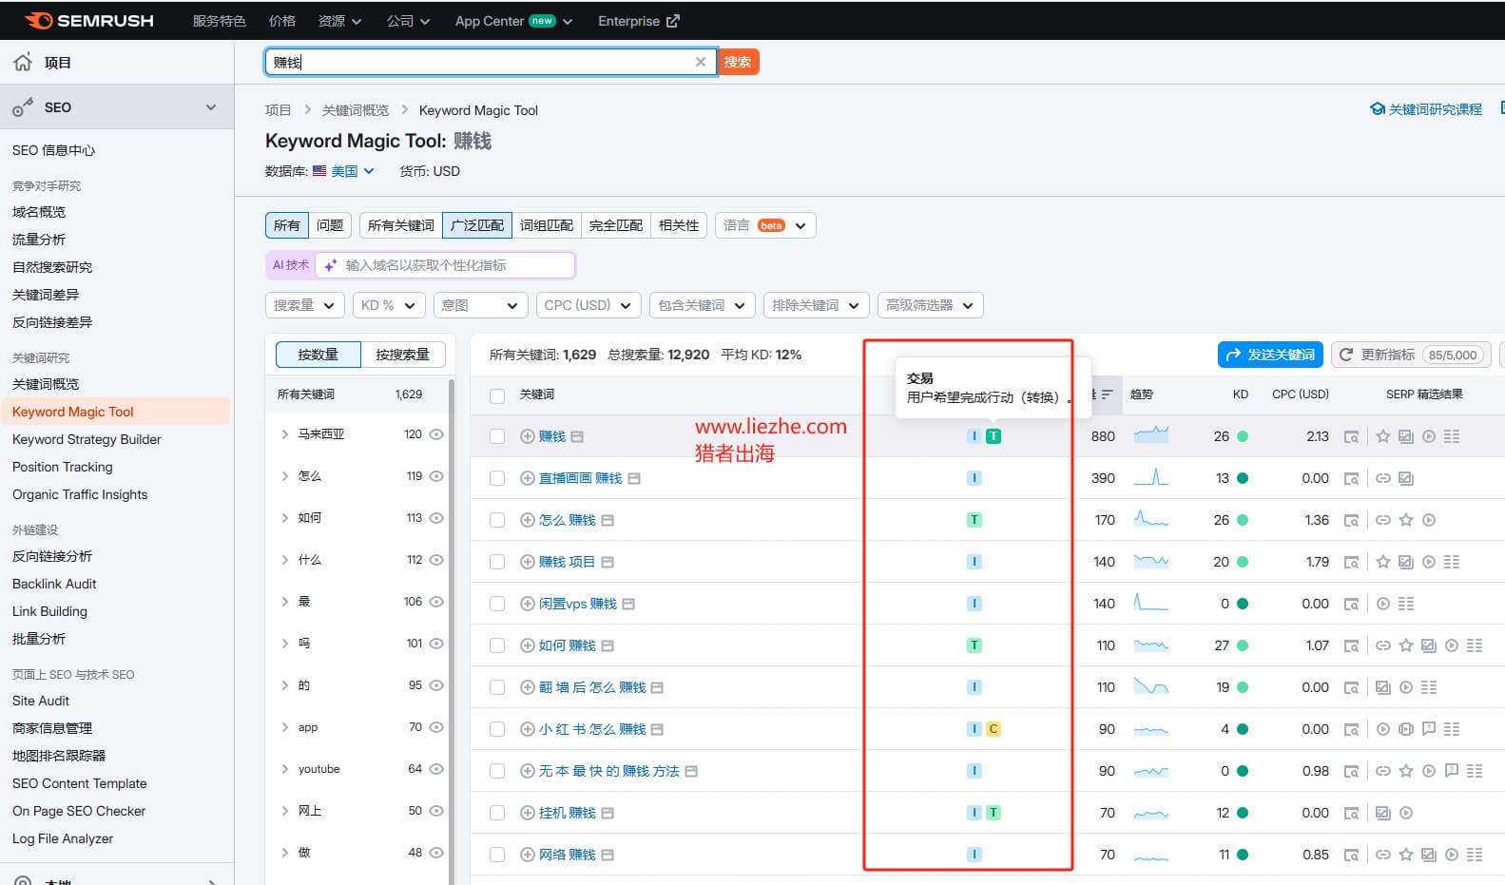This screenshot has width=1505, height=885.
Task: Click the orange 搜索 search button
Action: (738, 62)
